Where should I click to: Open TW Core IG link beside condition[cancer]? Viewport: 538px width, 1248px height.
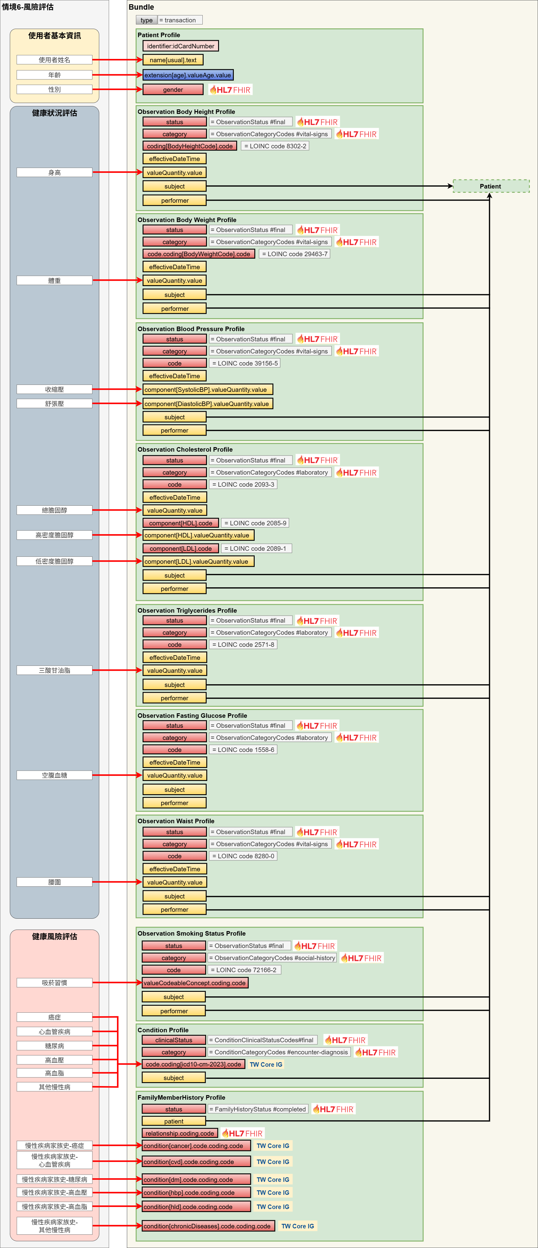(273, 1146)
